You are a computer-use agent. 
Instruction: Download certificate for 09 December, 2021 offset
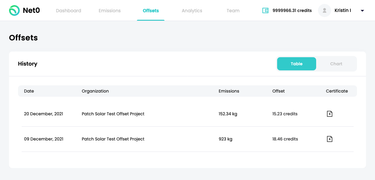coord(329,139)
